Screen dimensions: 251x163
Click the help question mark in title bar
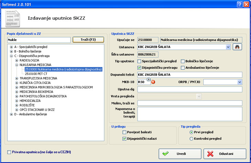tap(239, 4)
